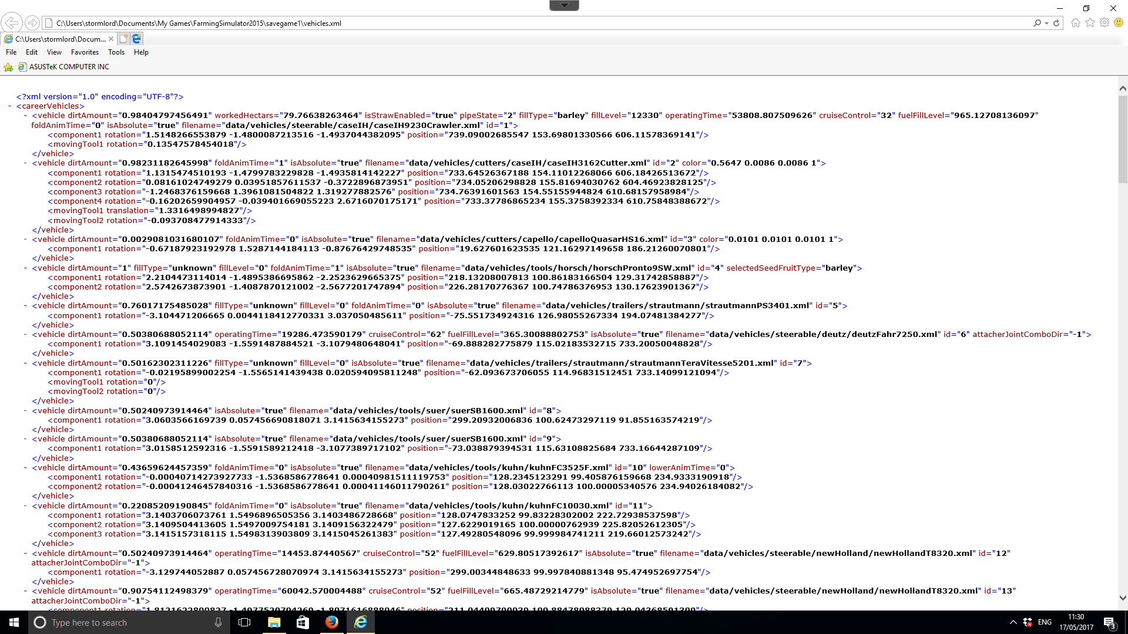Image resolution: width=1128 pixels, height=634 pixels.
Task: Open the Action Center notifications icon
Action: [1109, 622]
